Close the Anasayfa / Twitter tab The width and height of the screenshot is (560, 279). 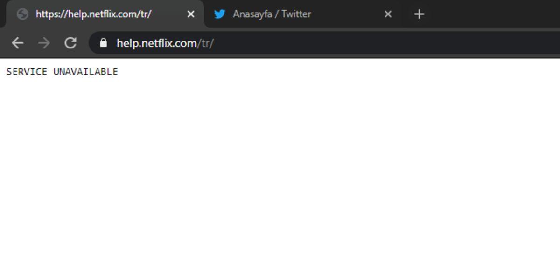click(388, 14)
